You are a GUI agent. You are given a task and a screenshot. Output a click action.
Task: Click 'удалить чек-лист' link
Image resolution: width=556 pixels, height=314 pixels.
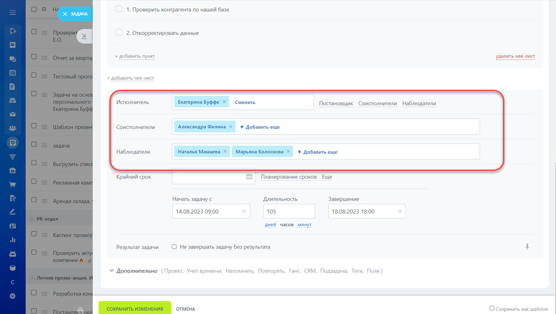[x=515, y=56]
